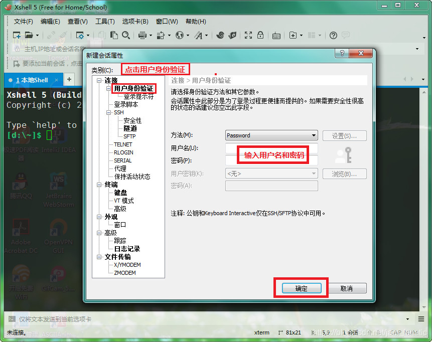Click the send-text icon in compose bar
The height and width of the screenshot is (342, 432).
pyautogui.click(x=12, y=319)
